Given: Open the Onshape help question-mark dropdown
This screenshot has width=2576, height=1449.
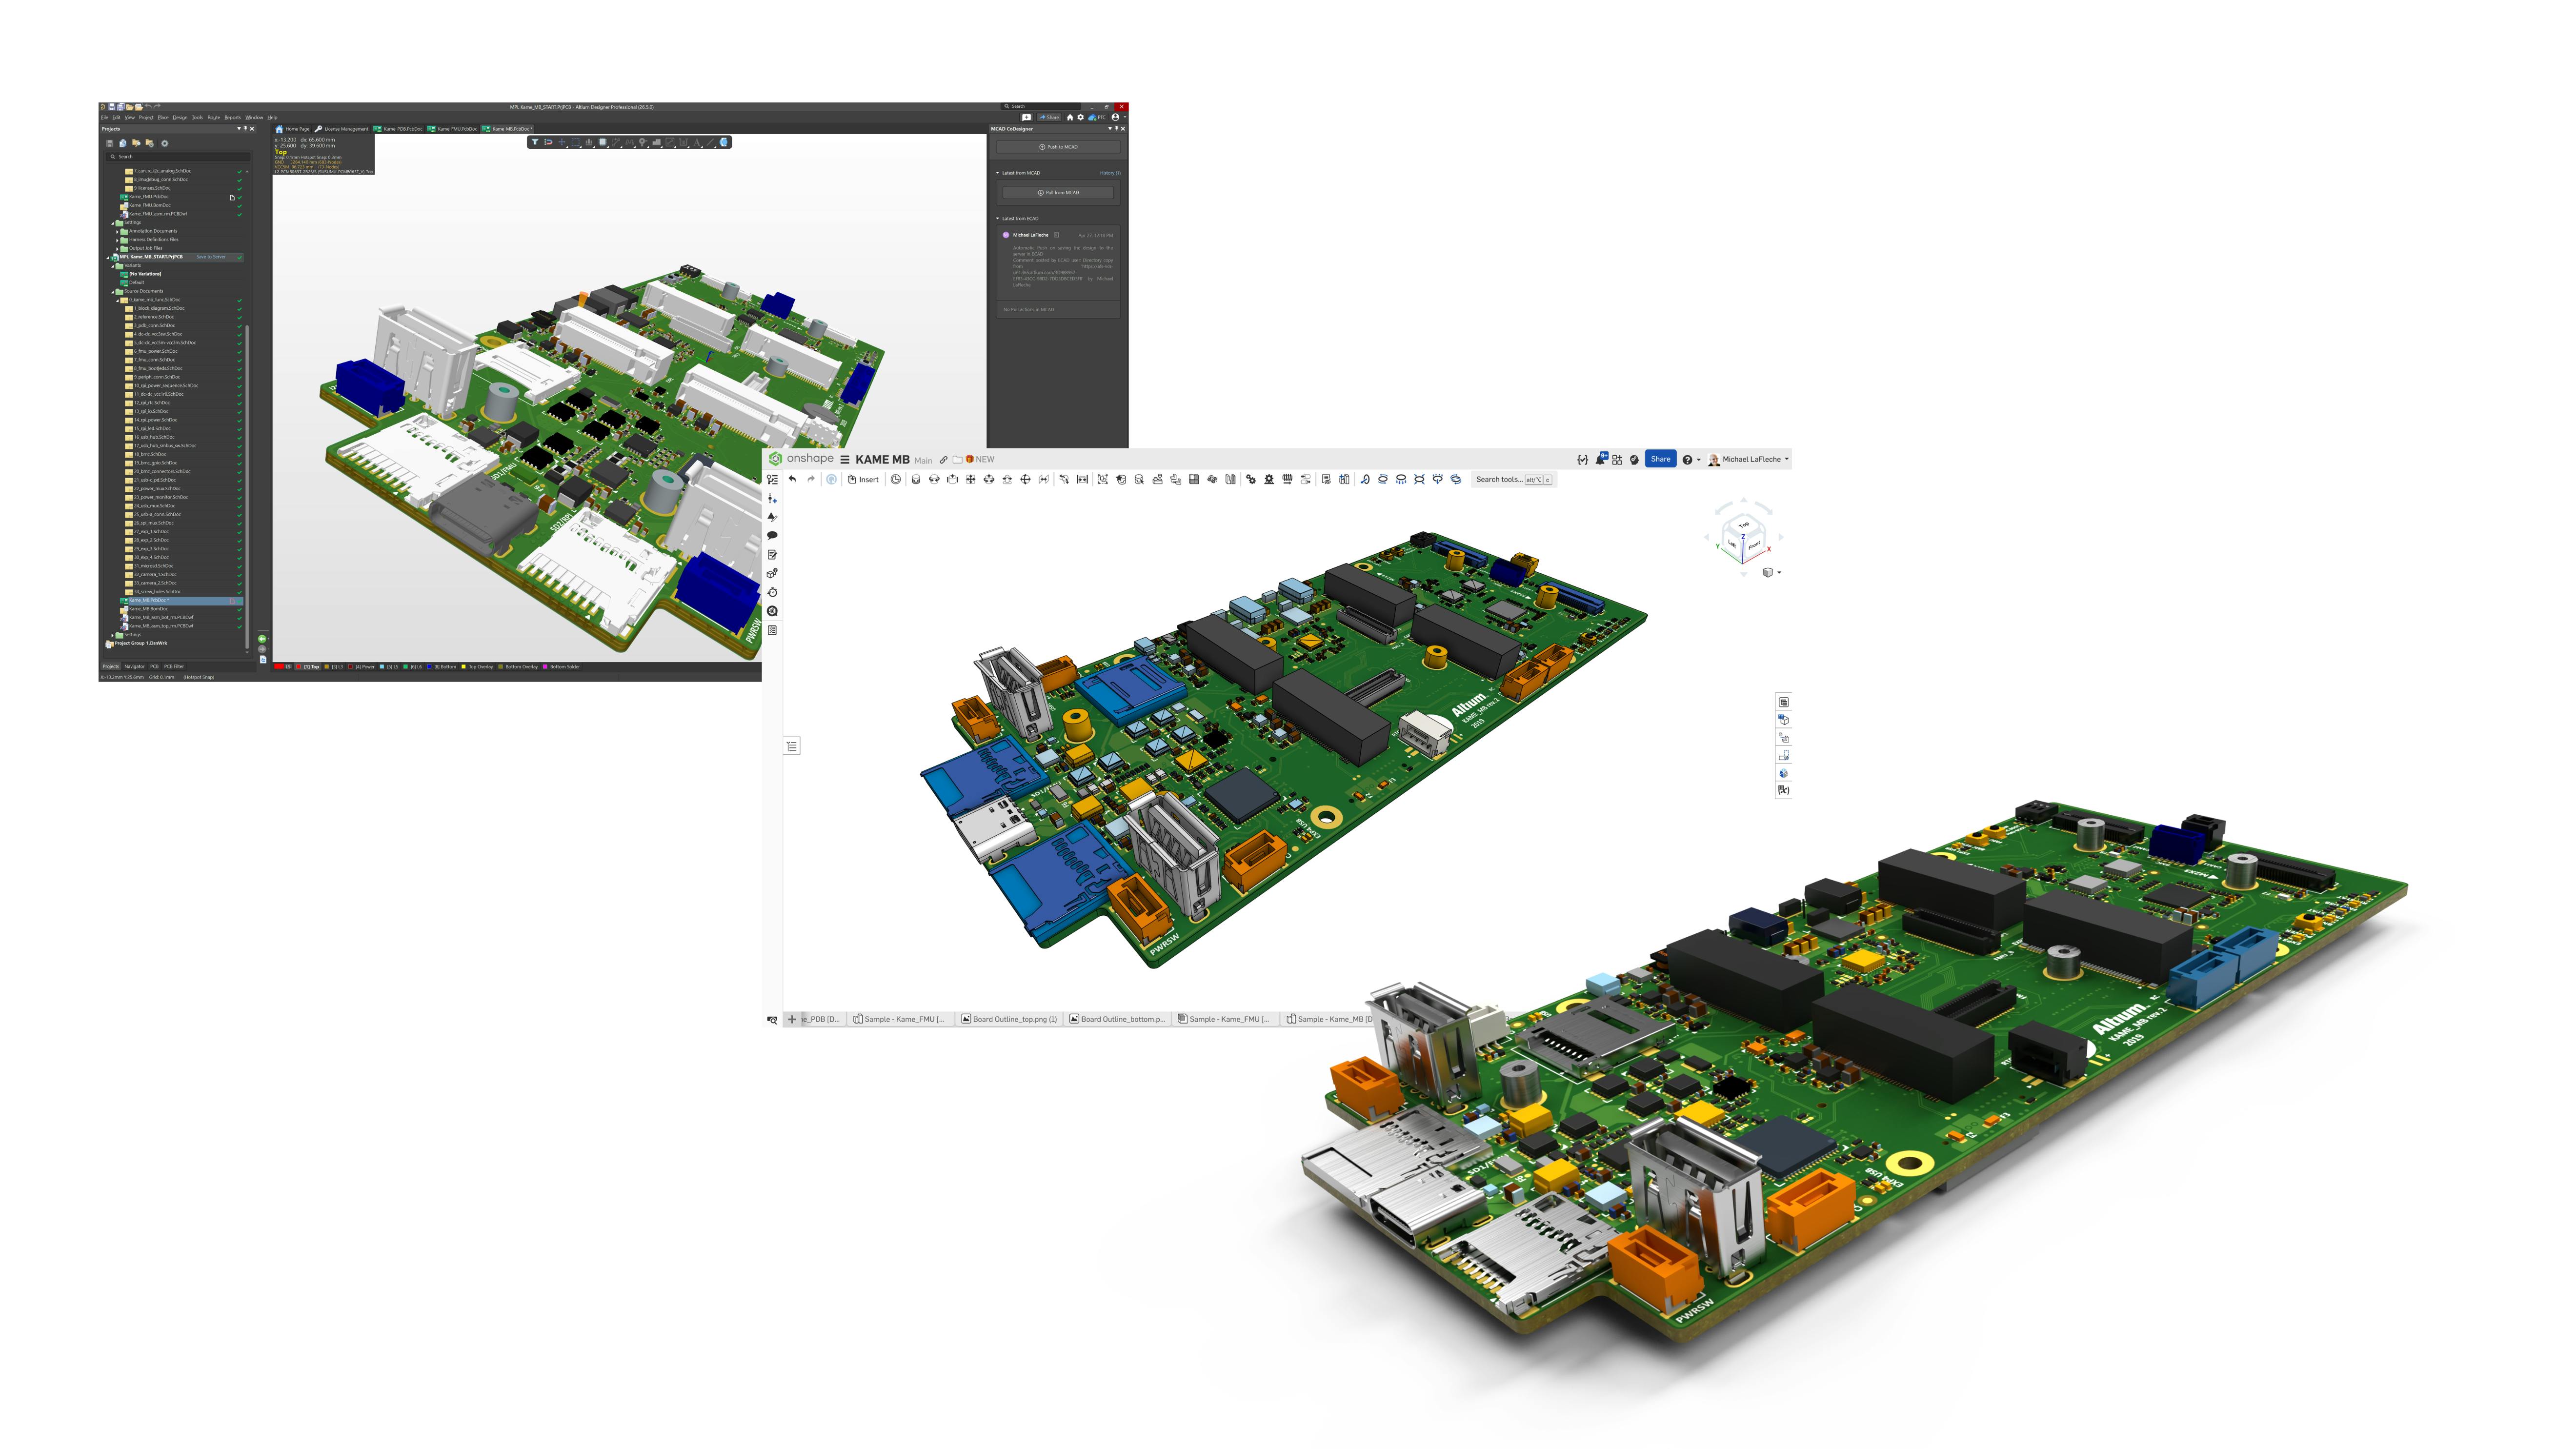Looking at the screenshot, I should point(1691,459).
